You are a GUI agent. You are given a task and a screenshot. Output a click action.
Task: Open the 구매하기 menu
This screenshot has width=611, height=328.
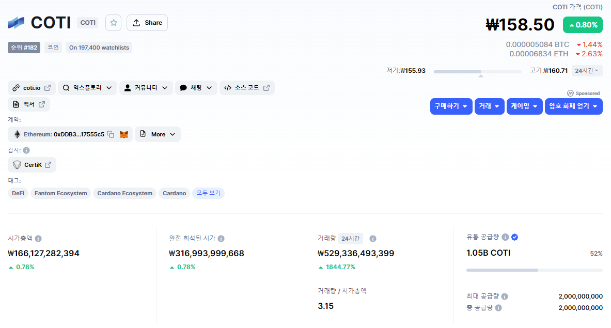tap(451, 106)
